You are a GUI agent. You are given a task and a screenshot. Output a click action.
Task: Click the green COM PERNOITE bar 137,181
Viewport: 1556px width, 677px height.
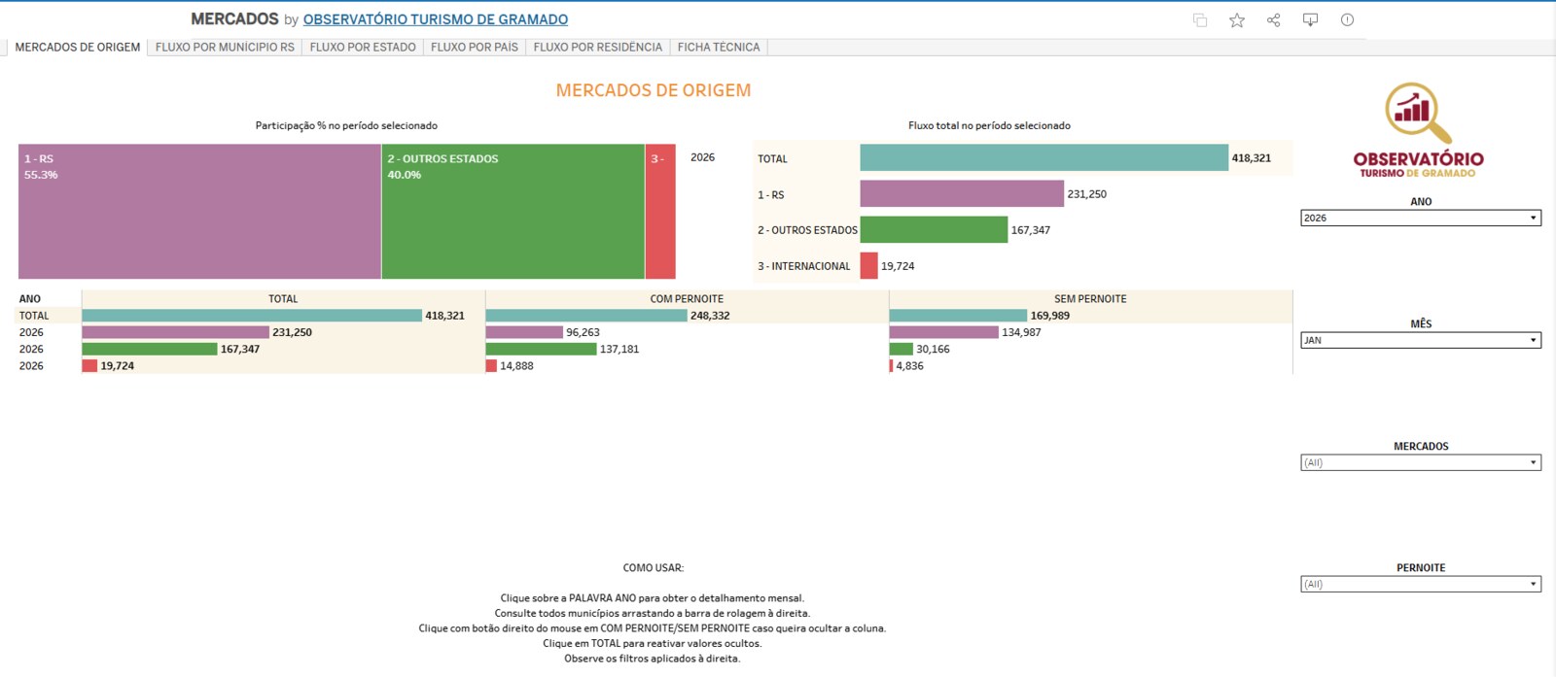541,349
